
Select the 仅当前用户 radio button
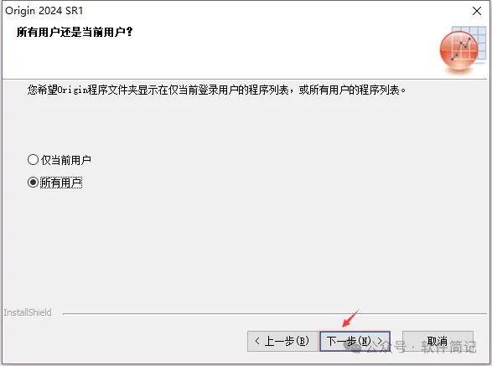pyautogui.click(x=33, y=160)
